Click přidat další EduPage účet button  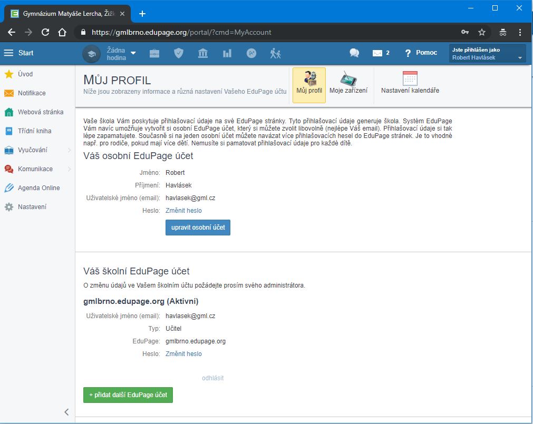[128, 395]
